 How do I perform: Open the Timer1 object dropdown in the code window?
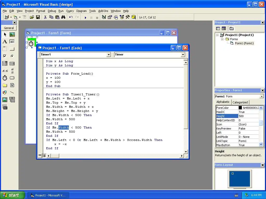[109, 54]
